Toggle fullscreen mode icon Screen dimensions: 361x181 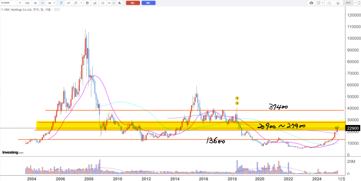click(359, 3)
